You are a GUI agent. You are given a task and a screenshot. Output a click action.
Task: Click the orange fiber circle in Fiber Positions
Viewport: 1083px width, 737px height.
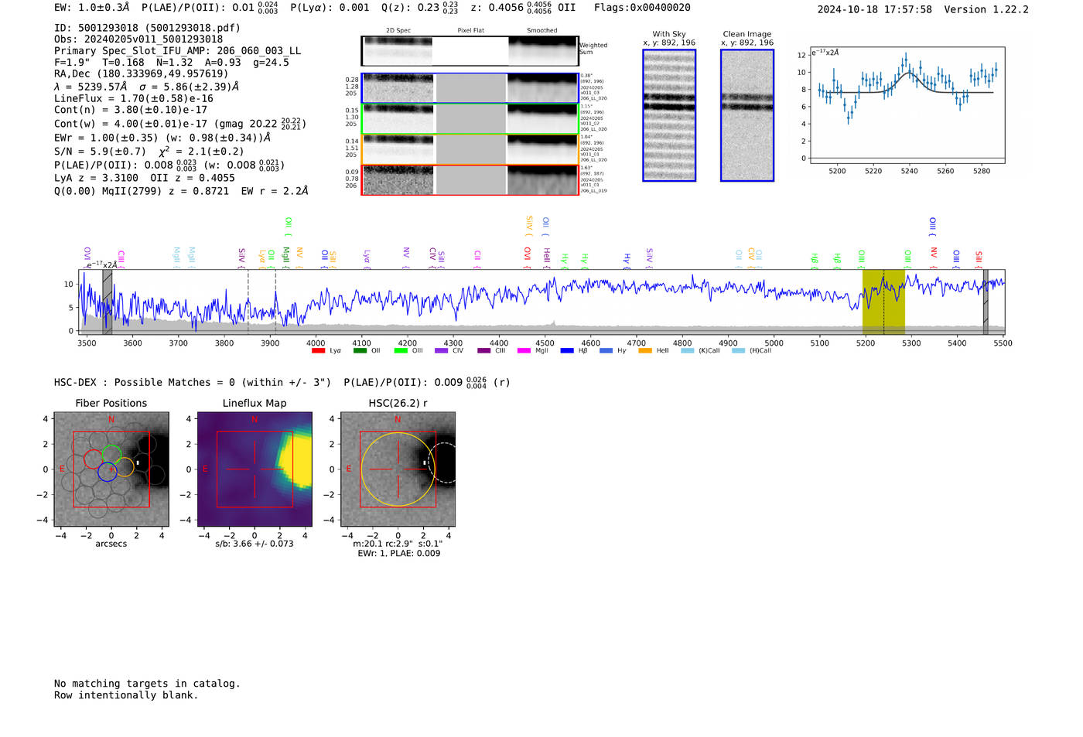tap(124, 467)
